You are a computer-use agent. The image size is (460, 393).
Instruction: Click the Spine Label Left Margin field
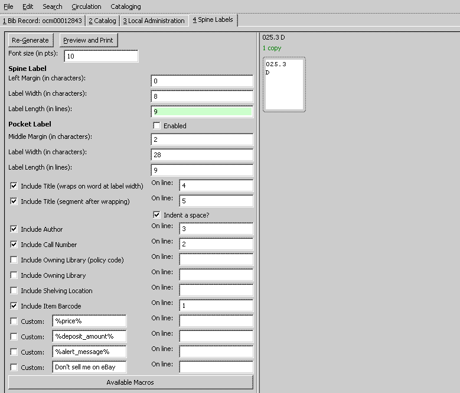click(x=201, y=81)
